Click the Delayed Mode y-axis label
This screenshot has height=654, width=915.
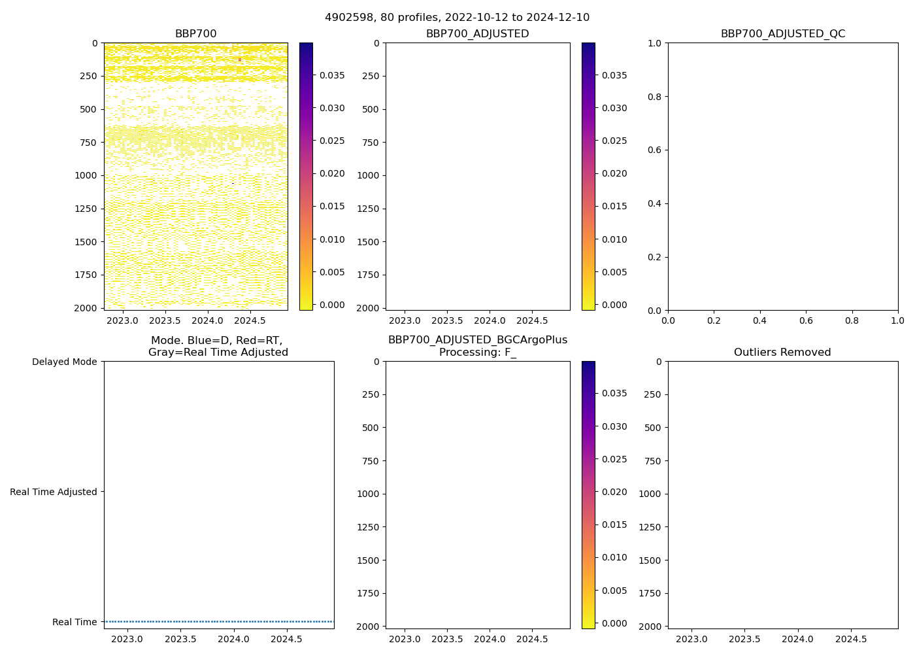(64, 362)
